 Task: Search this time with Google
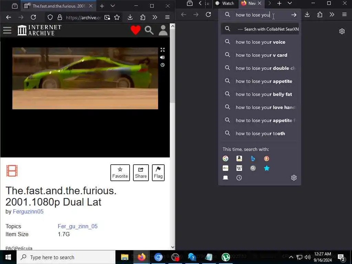point(225,158)
